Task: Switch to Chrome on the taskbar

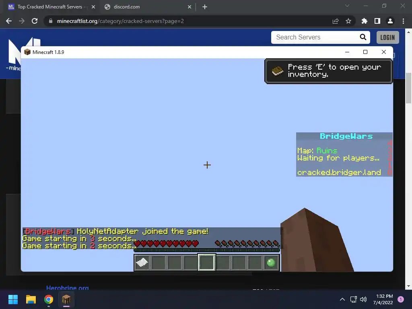Action: pos(49,299)
